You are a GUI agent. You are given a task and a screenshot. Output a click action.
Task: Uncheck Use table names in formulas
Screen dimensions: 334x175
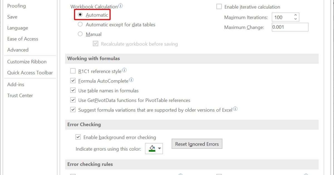pyautogui.click(x=73, y=90)
